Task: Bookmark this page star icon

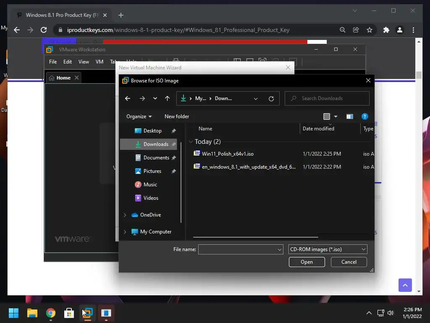Action: pos(370,30)
